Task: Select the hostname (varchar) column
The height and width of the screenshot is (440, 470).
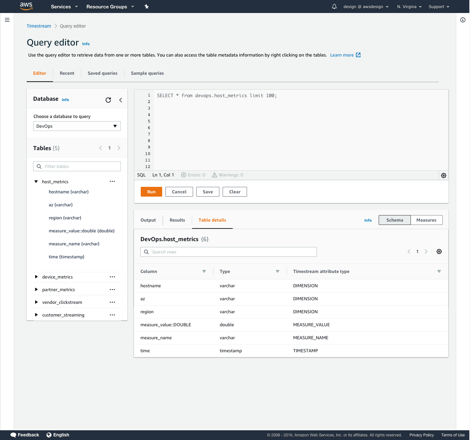Action: click(x=69, y=192)
